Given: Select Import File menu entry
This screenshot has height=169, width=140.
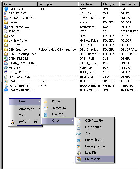Looking at the screenshot, I should [x=58, y=108].
